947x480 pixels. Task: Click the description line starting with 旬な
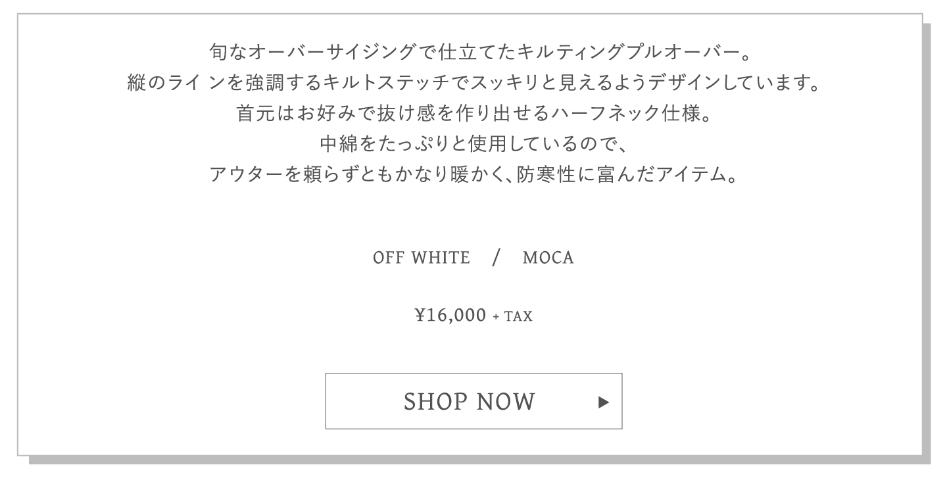(x=473, y=51)
